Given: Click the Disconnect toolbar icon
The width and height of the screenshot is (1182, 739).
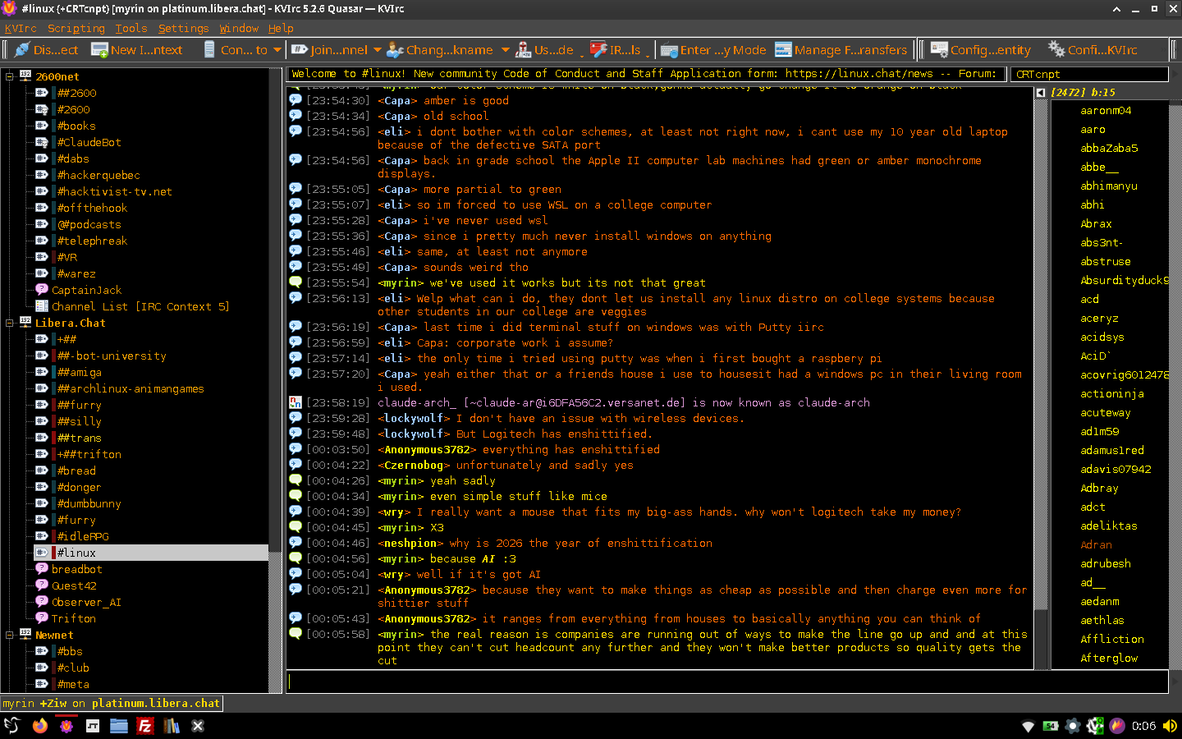Looking at the screenshot, I should pos(23,50).
